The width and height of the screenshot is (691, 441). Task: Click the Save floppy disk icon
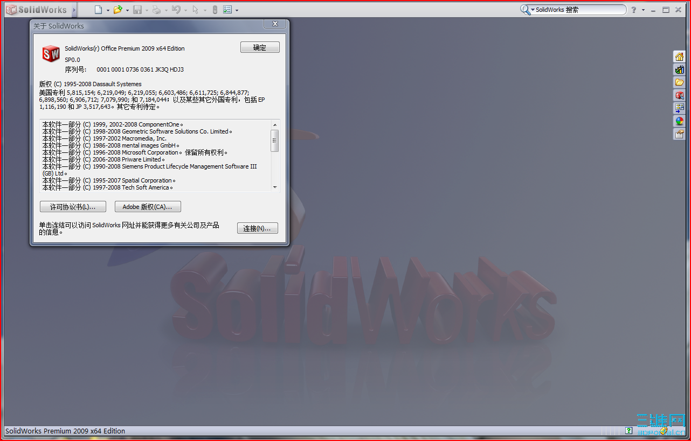(x=137, y=10)
